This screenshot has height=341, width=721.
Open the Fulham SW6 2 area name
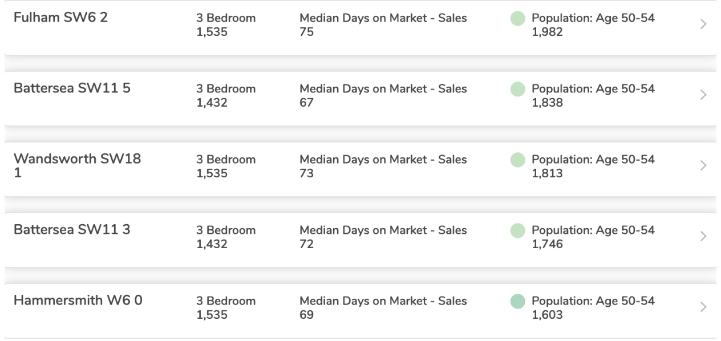pos(60,18)
